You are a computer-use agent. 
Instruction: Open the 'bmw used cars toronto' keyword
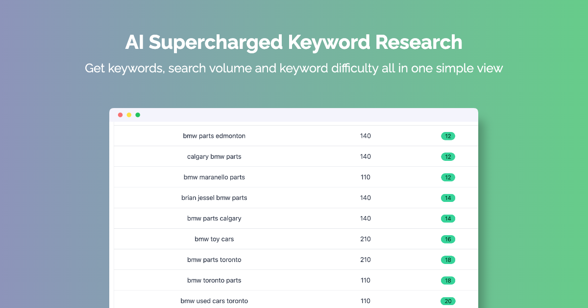click(214, 301)
